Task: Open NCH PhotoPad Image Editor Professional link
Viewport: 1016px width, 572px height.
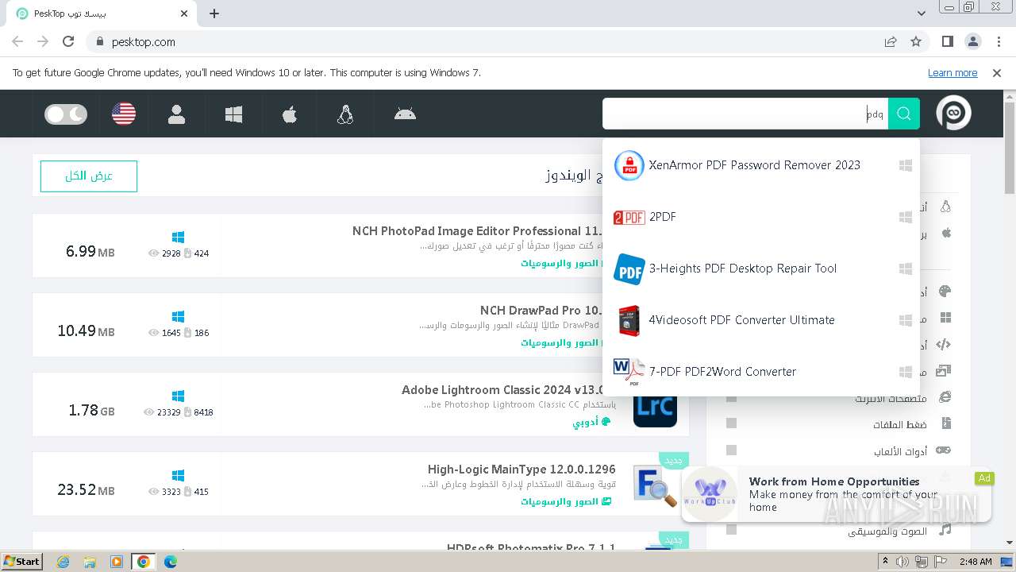Action: tap(476, 231)
